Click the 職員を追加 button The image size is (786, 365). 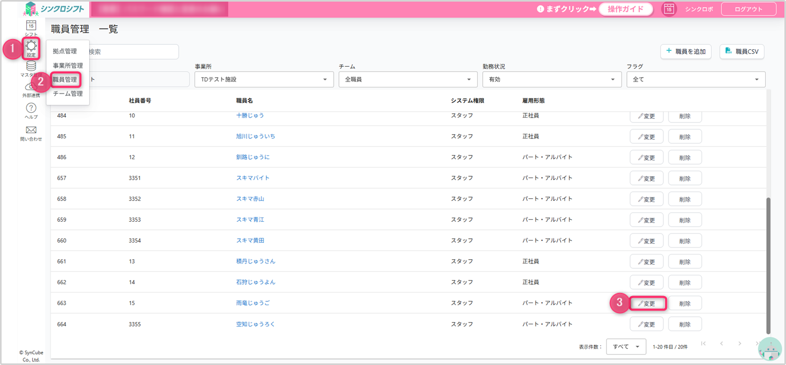pos(686,51)
